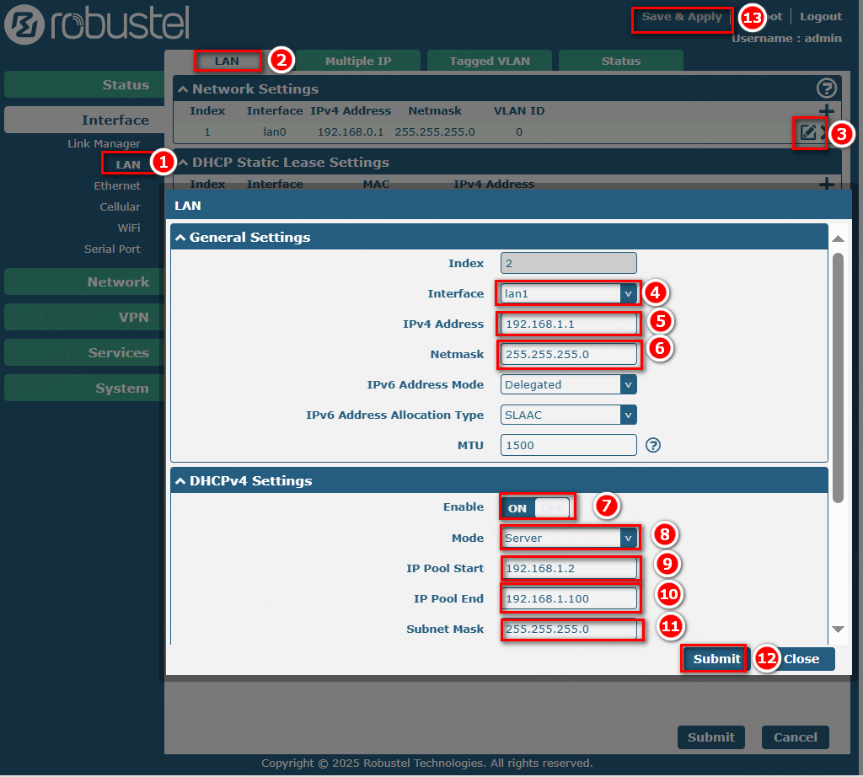The height and width of the screenshot is (777, 863).
Task: Click the MTU help question mark icon
Action: click(652, 445)
